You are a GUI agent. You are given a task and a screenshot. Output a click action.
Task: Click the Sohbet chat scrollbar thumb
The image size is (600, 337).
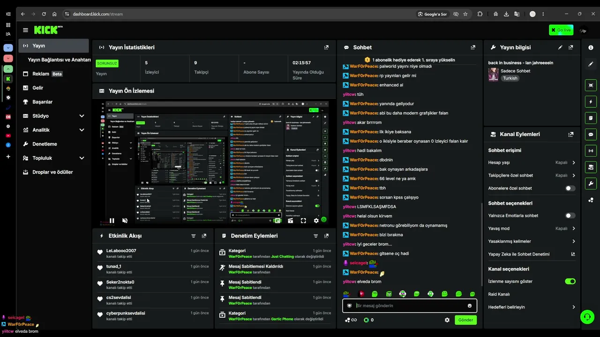(482, 244)
